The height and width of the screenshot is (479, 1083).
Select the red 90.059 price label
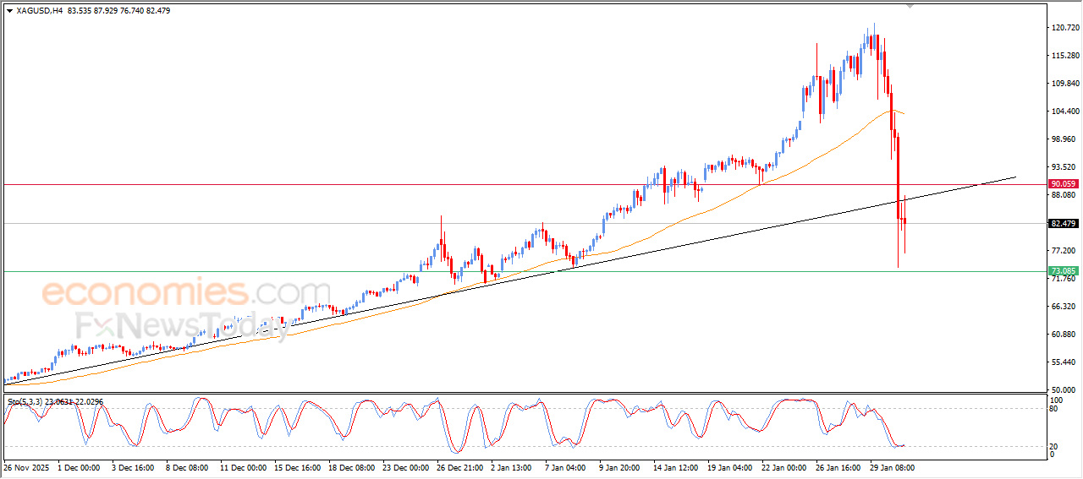click(1063, 183)
